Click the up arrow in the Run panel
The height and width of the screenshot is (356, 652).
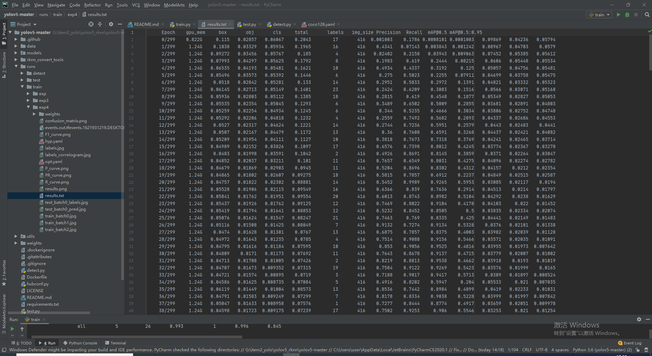coord(22,329)
